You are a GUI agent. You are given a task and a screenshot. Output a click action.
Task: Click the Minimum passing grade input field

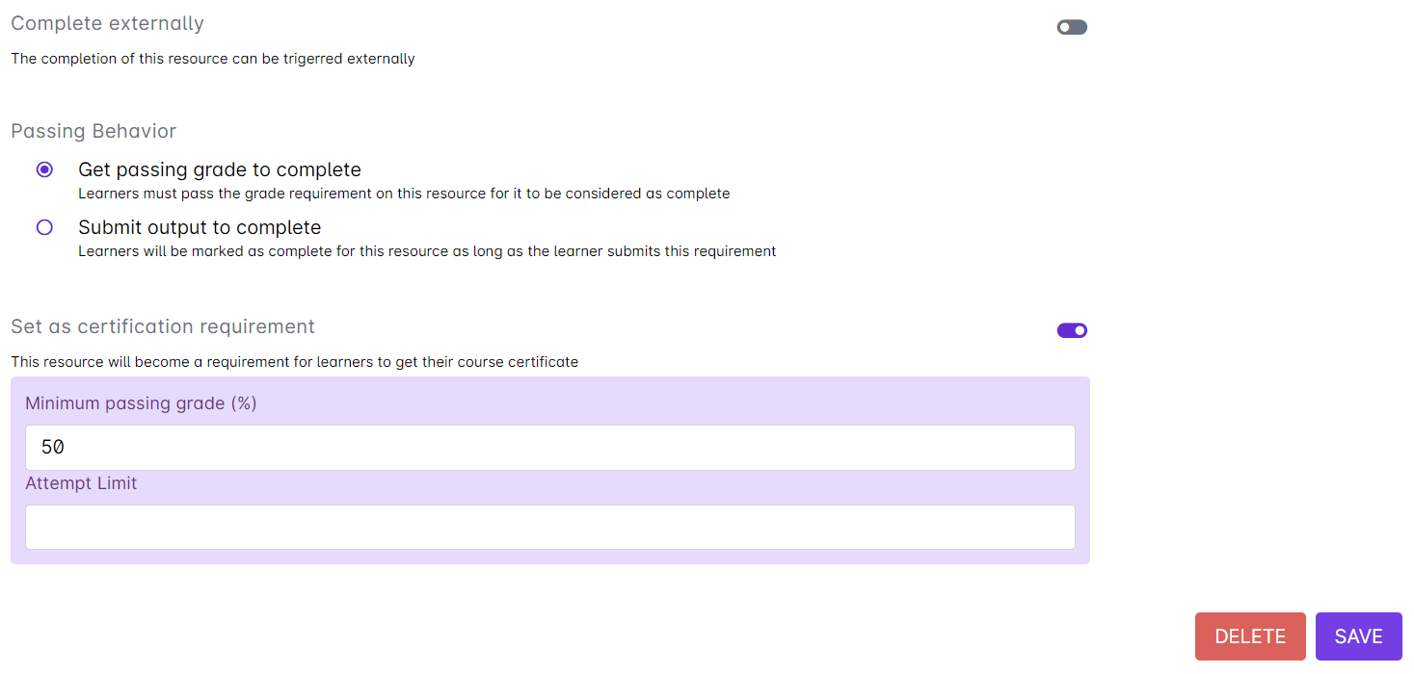pyautogui.click(x=549, y=448)
